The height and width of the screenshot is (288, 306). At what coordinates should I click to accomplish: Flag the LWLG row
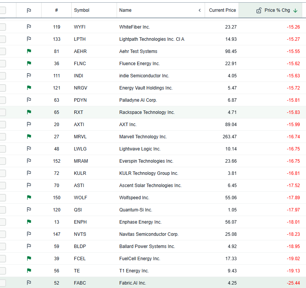pos(29,149)
